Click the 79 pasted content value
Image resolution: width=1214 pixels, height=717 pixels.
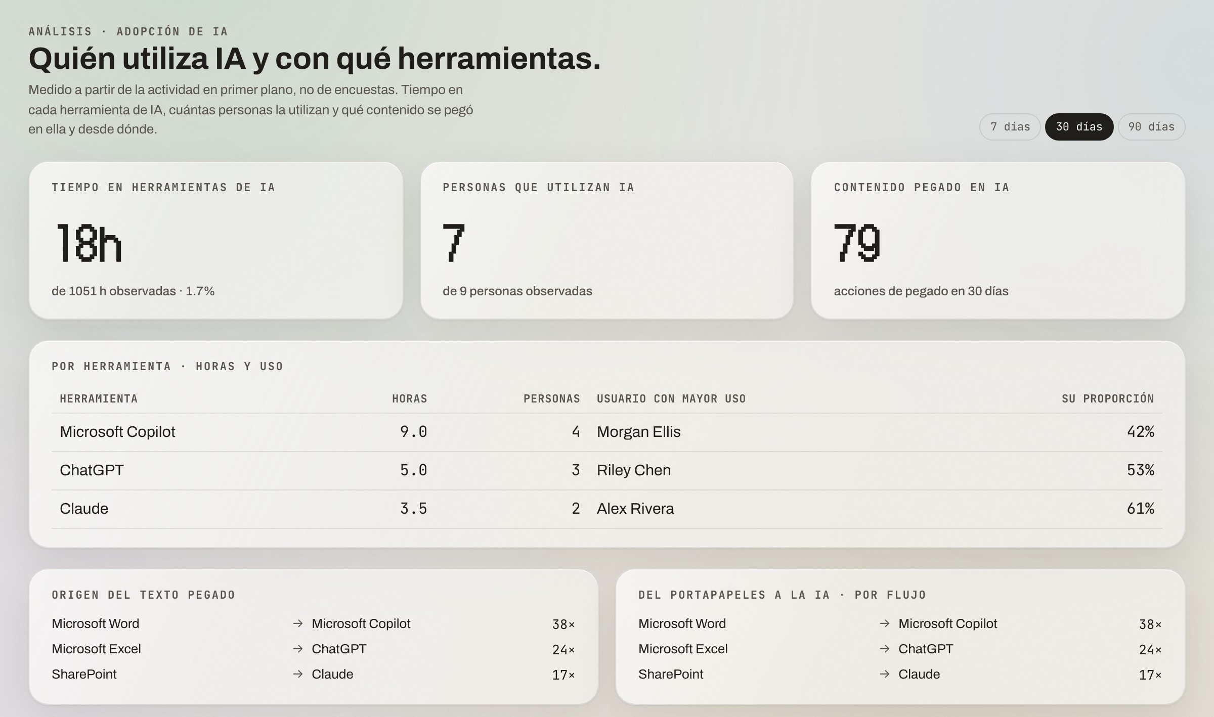tap(857, 243)
